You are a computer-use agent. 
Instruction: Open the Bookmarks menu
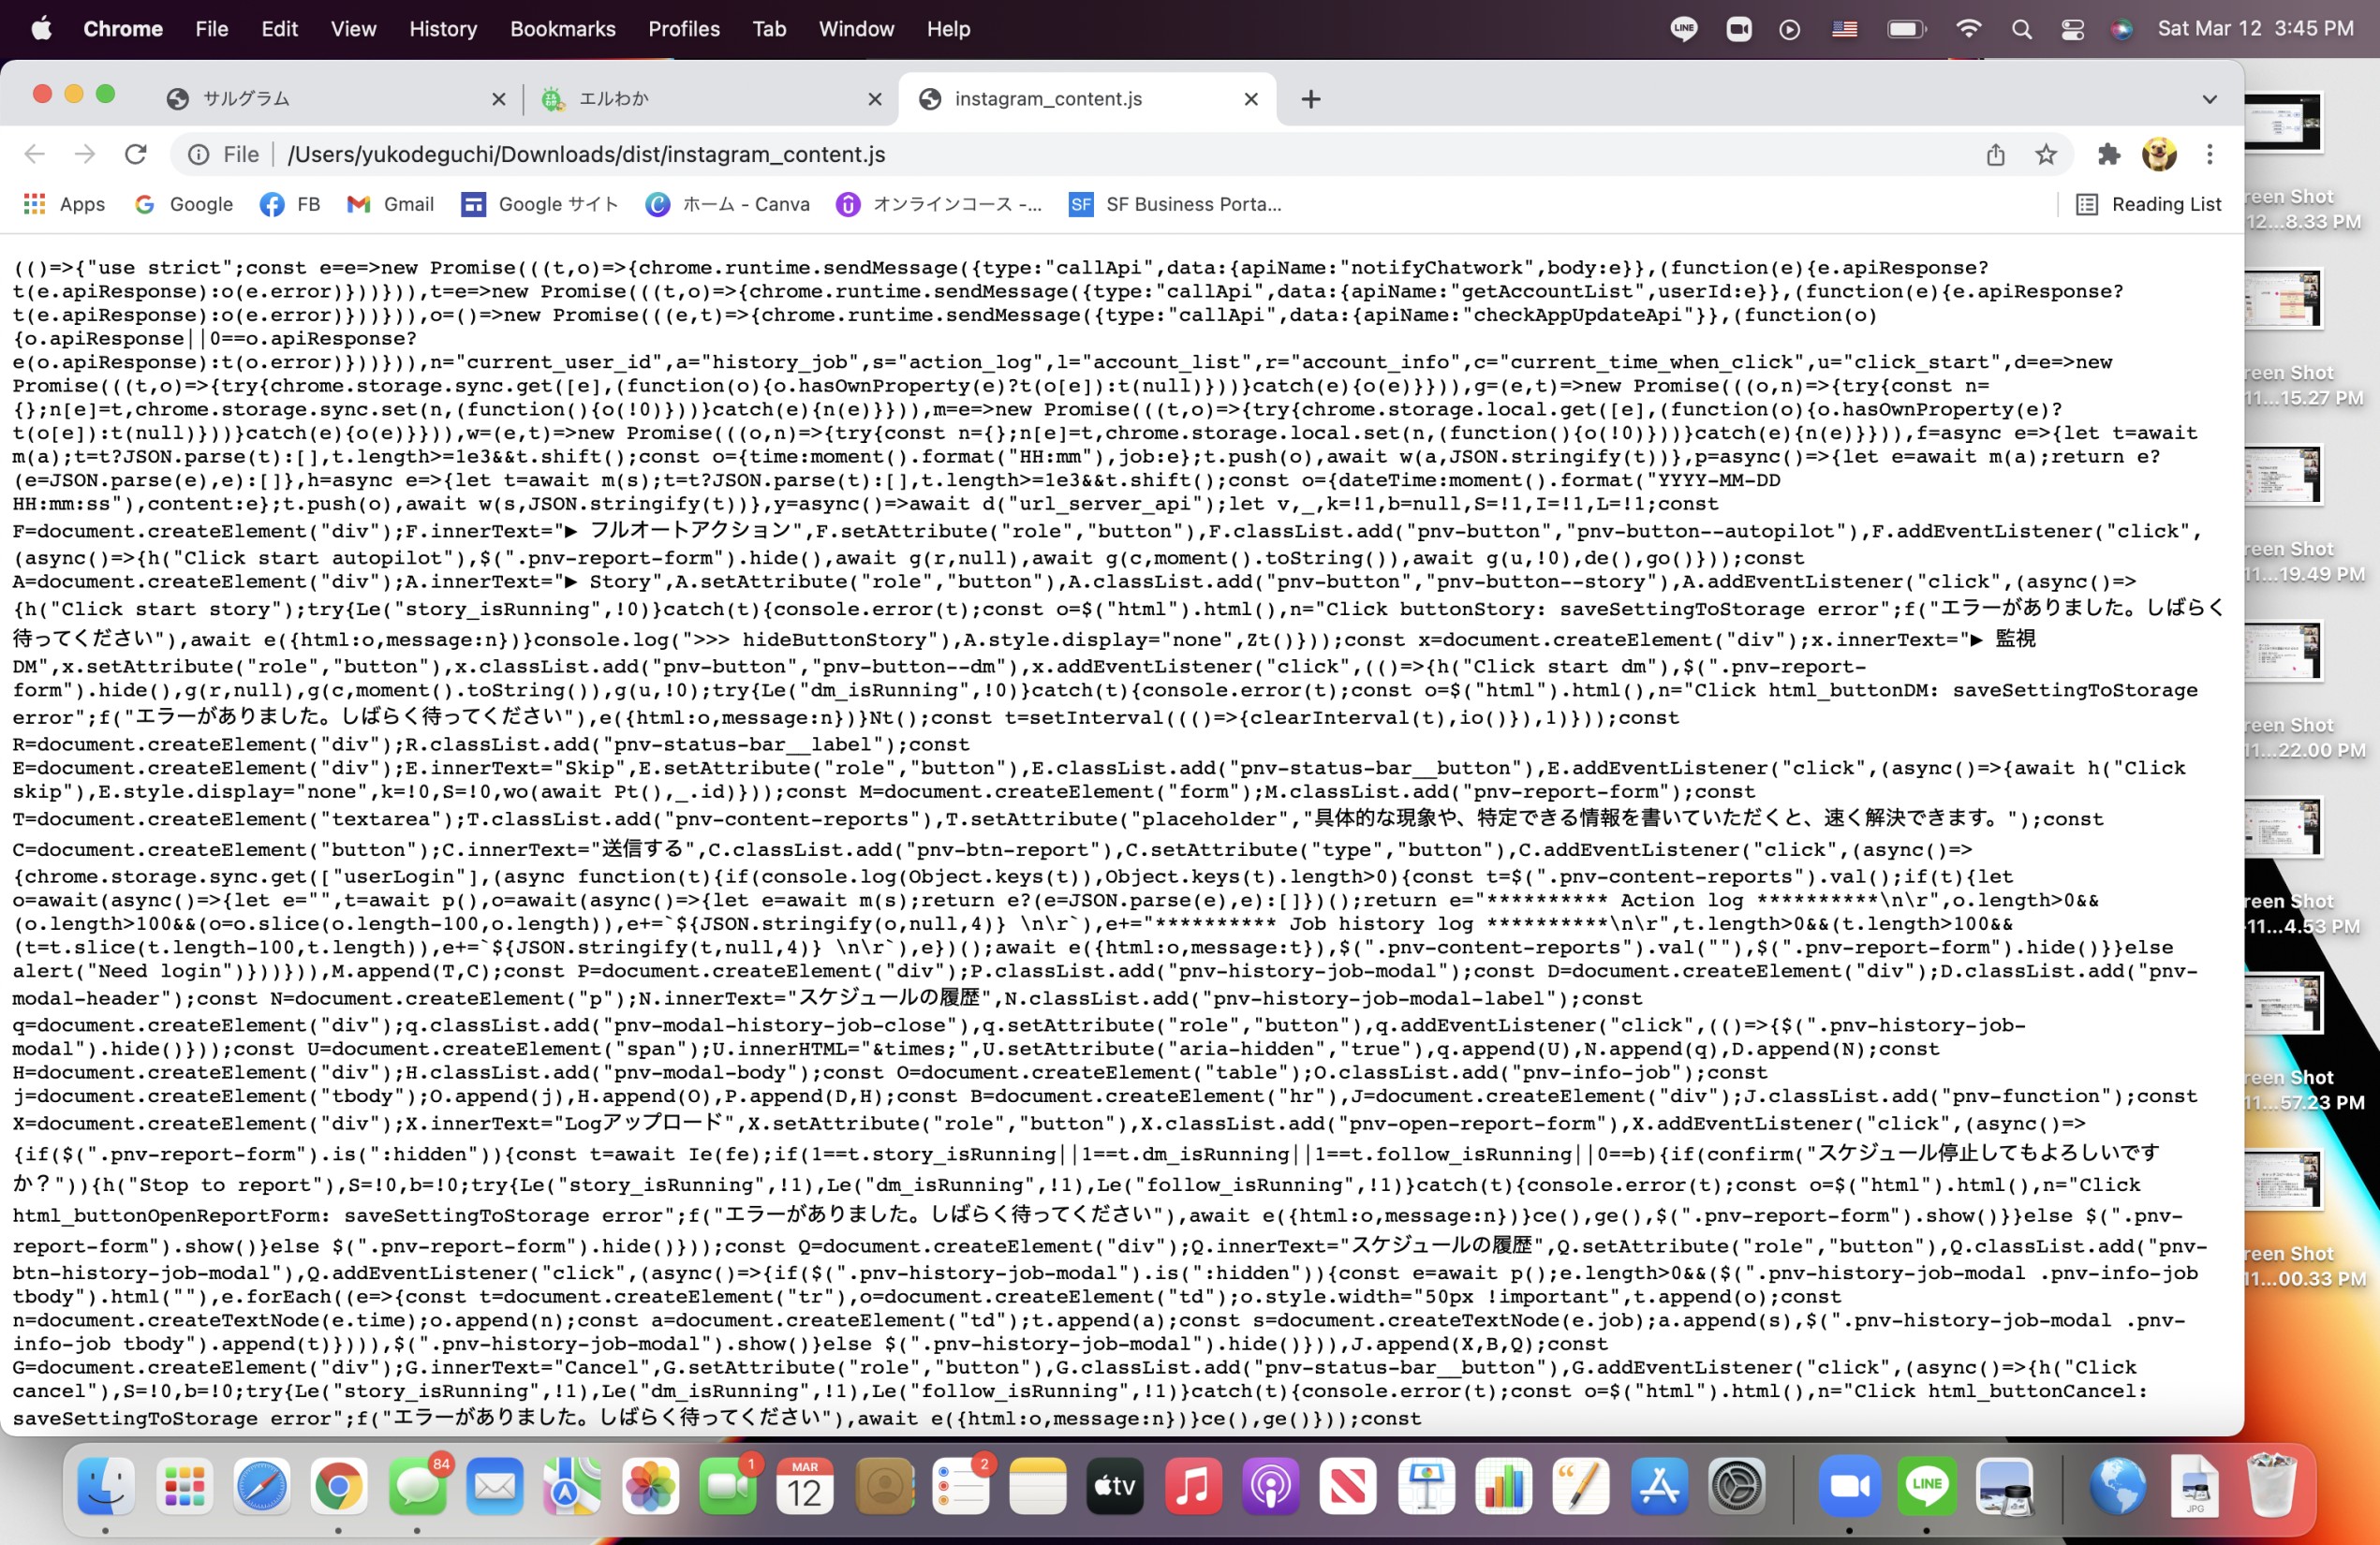pyautogui.click(x=563, y=29)
